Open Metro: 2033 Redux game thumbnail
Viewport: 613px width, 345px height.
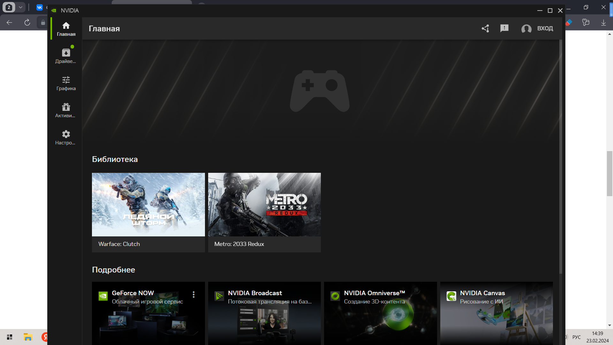tap(264, 204)
